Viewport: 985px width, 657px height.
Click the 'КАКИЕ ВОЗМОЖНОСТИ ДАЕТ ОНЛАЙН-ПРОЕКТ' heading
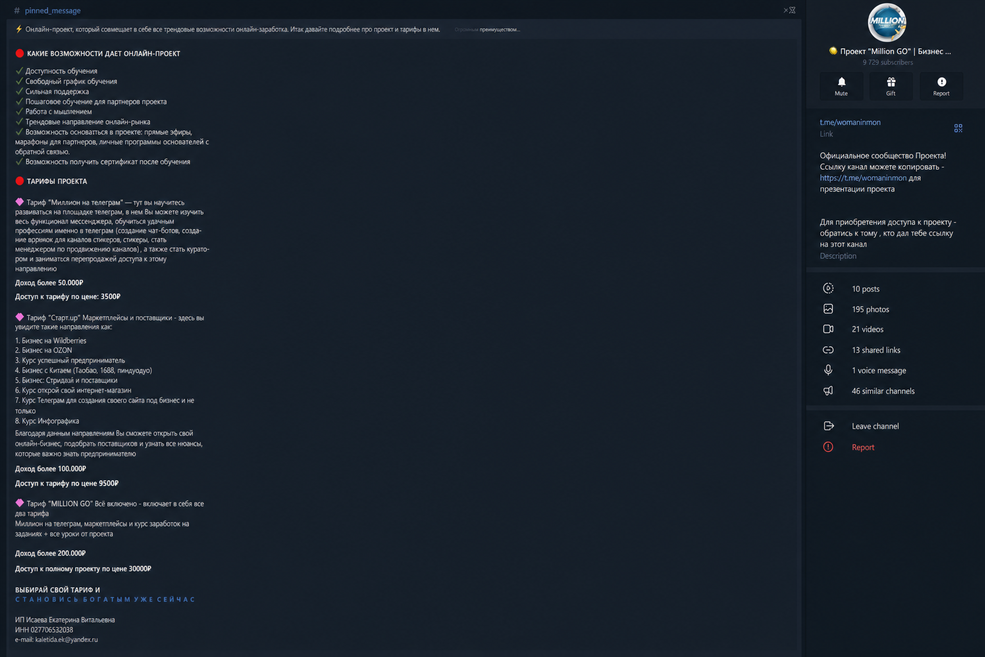[103, 54]
